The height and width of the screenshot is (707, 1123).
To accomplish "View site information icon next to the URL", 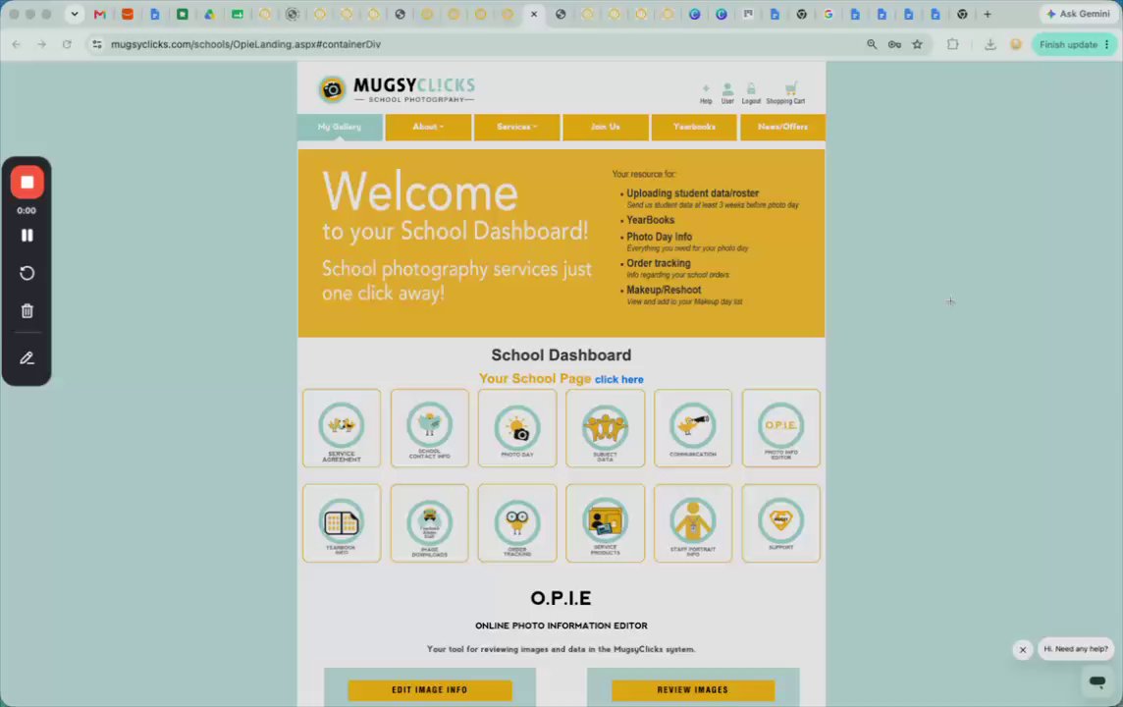I will coord(96,44).
